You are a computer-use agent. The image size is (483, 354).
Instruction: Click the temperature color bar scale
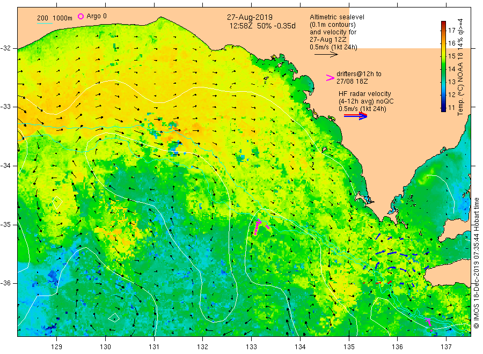tap(443, 66)
